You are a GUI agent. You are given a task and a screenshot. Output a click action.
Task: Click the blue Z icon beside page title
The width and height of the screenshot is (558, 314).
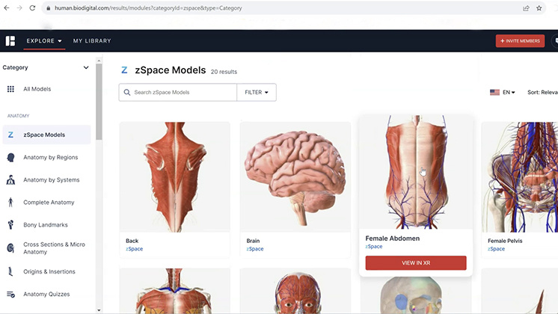[x=124, y=70]
